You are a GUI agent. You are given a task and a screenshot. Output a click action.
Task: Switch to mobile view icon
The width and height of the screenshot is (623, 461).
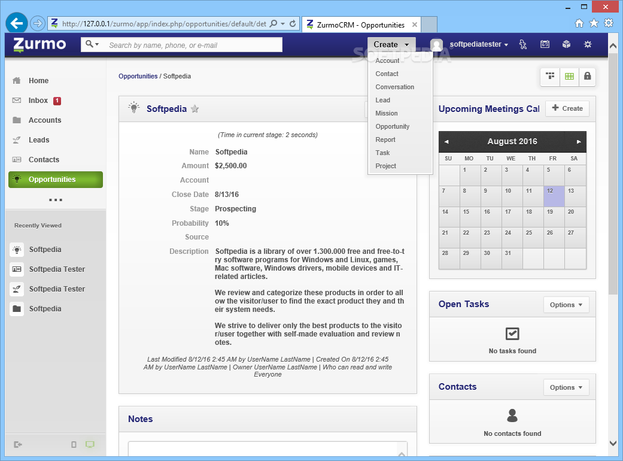pos(74,444)
